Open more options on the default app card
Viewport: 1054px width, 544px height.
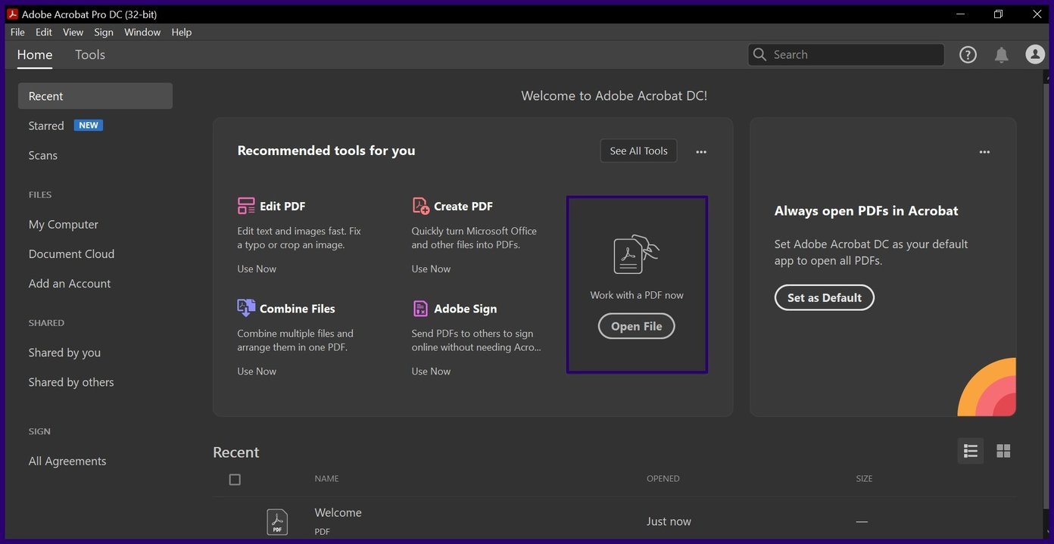[984, 152]
